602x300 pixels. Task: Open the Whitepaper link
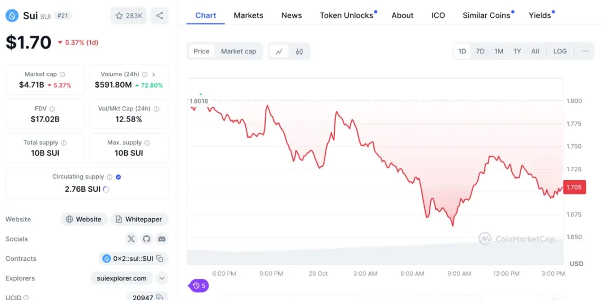tap(140, 219)
